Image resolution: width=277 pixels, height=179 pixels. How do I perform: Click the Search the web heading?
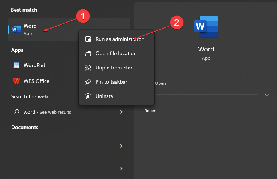click(x=29, y=96)
